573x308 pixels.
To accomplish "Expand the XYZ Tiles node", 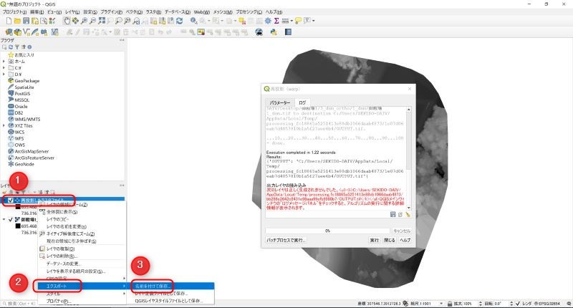I will [3, 125].
